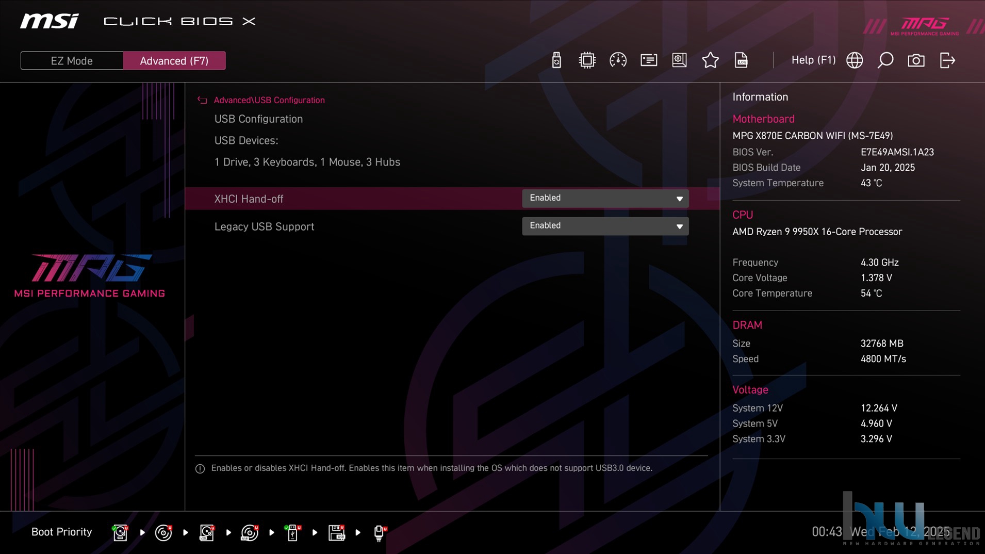Open Legacy USB Support dropdown

(x=605, y=226)
